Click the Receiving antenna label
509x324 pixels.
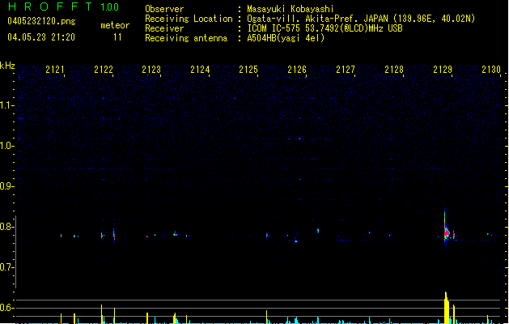(186, 38)
